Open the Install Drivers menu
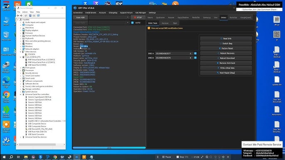Viewport: 285px width, 160px height. 91,13
